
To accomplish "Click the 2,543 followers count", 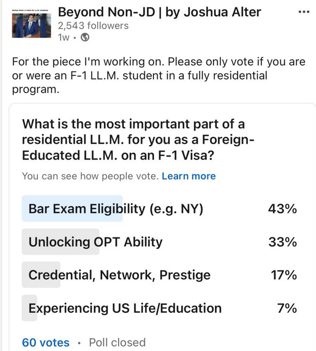I will click(93, 25).
